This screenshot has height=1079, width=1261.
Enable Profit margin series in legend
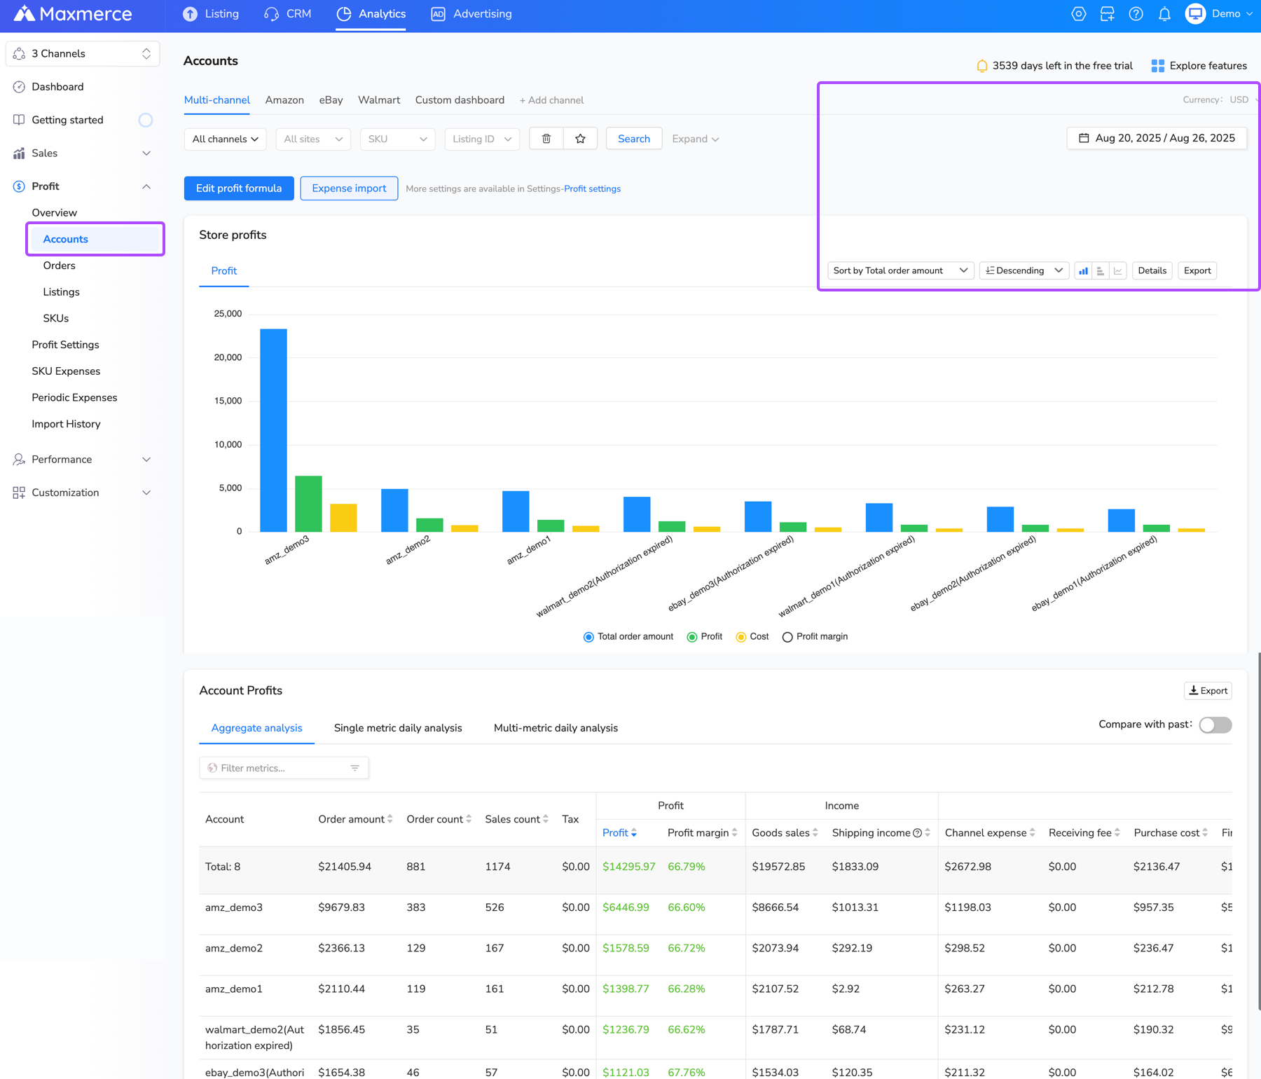tap(815, 637)
